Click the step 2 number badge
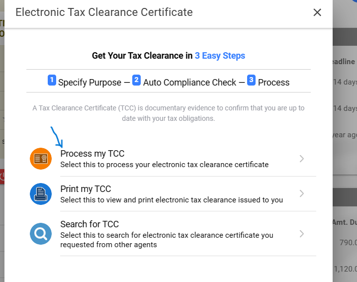Viewport: 357px width, 282px height. coord(137,80)
